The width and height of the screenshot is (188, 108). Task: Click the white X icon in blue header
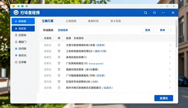click(173, 13)
